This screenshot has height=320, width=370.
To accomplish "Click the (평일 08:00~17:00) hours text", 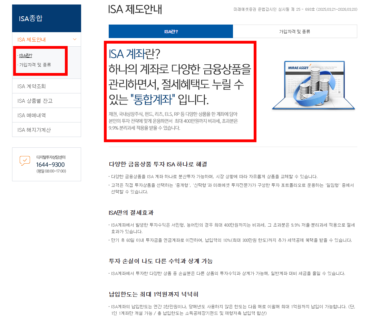I will (x=51, y=171).
